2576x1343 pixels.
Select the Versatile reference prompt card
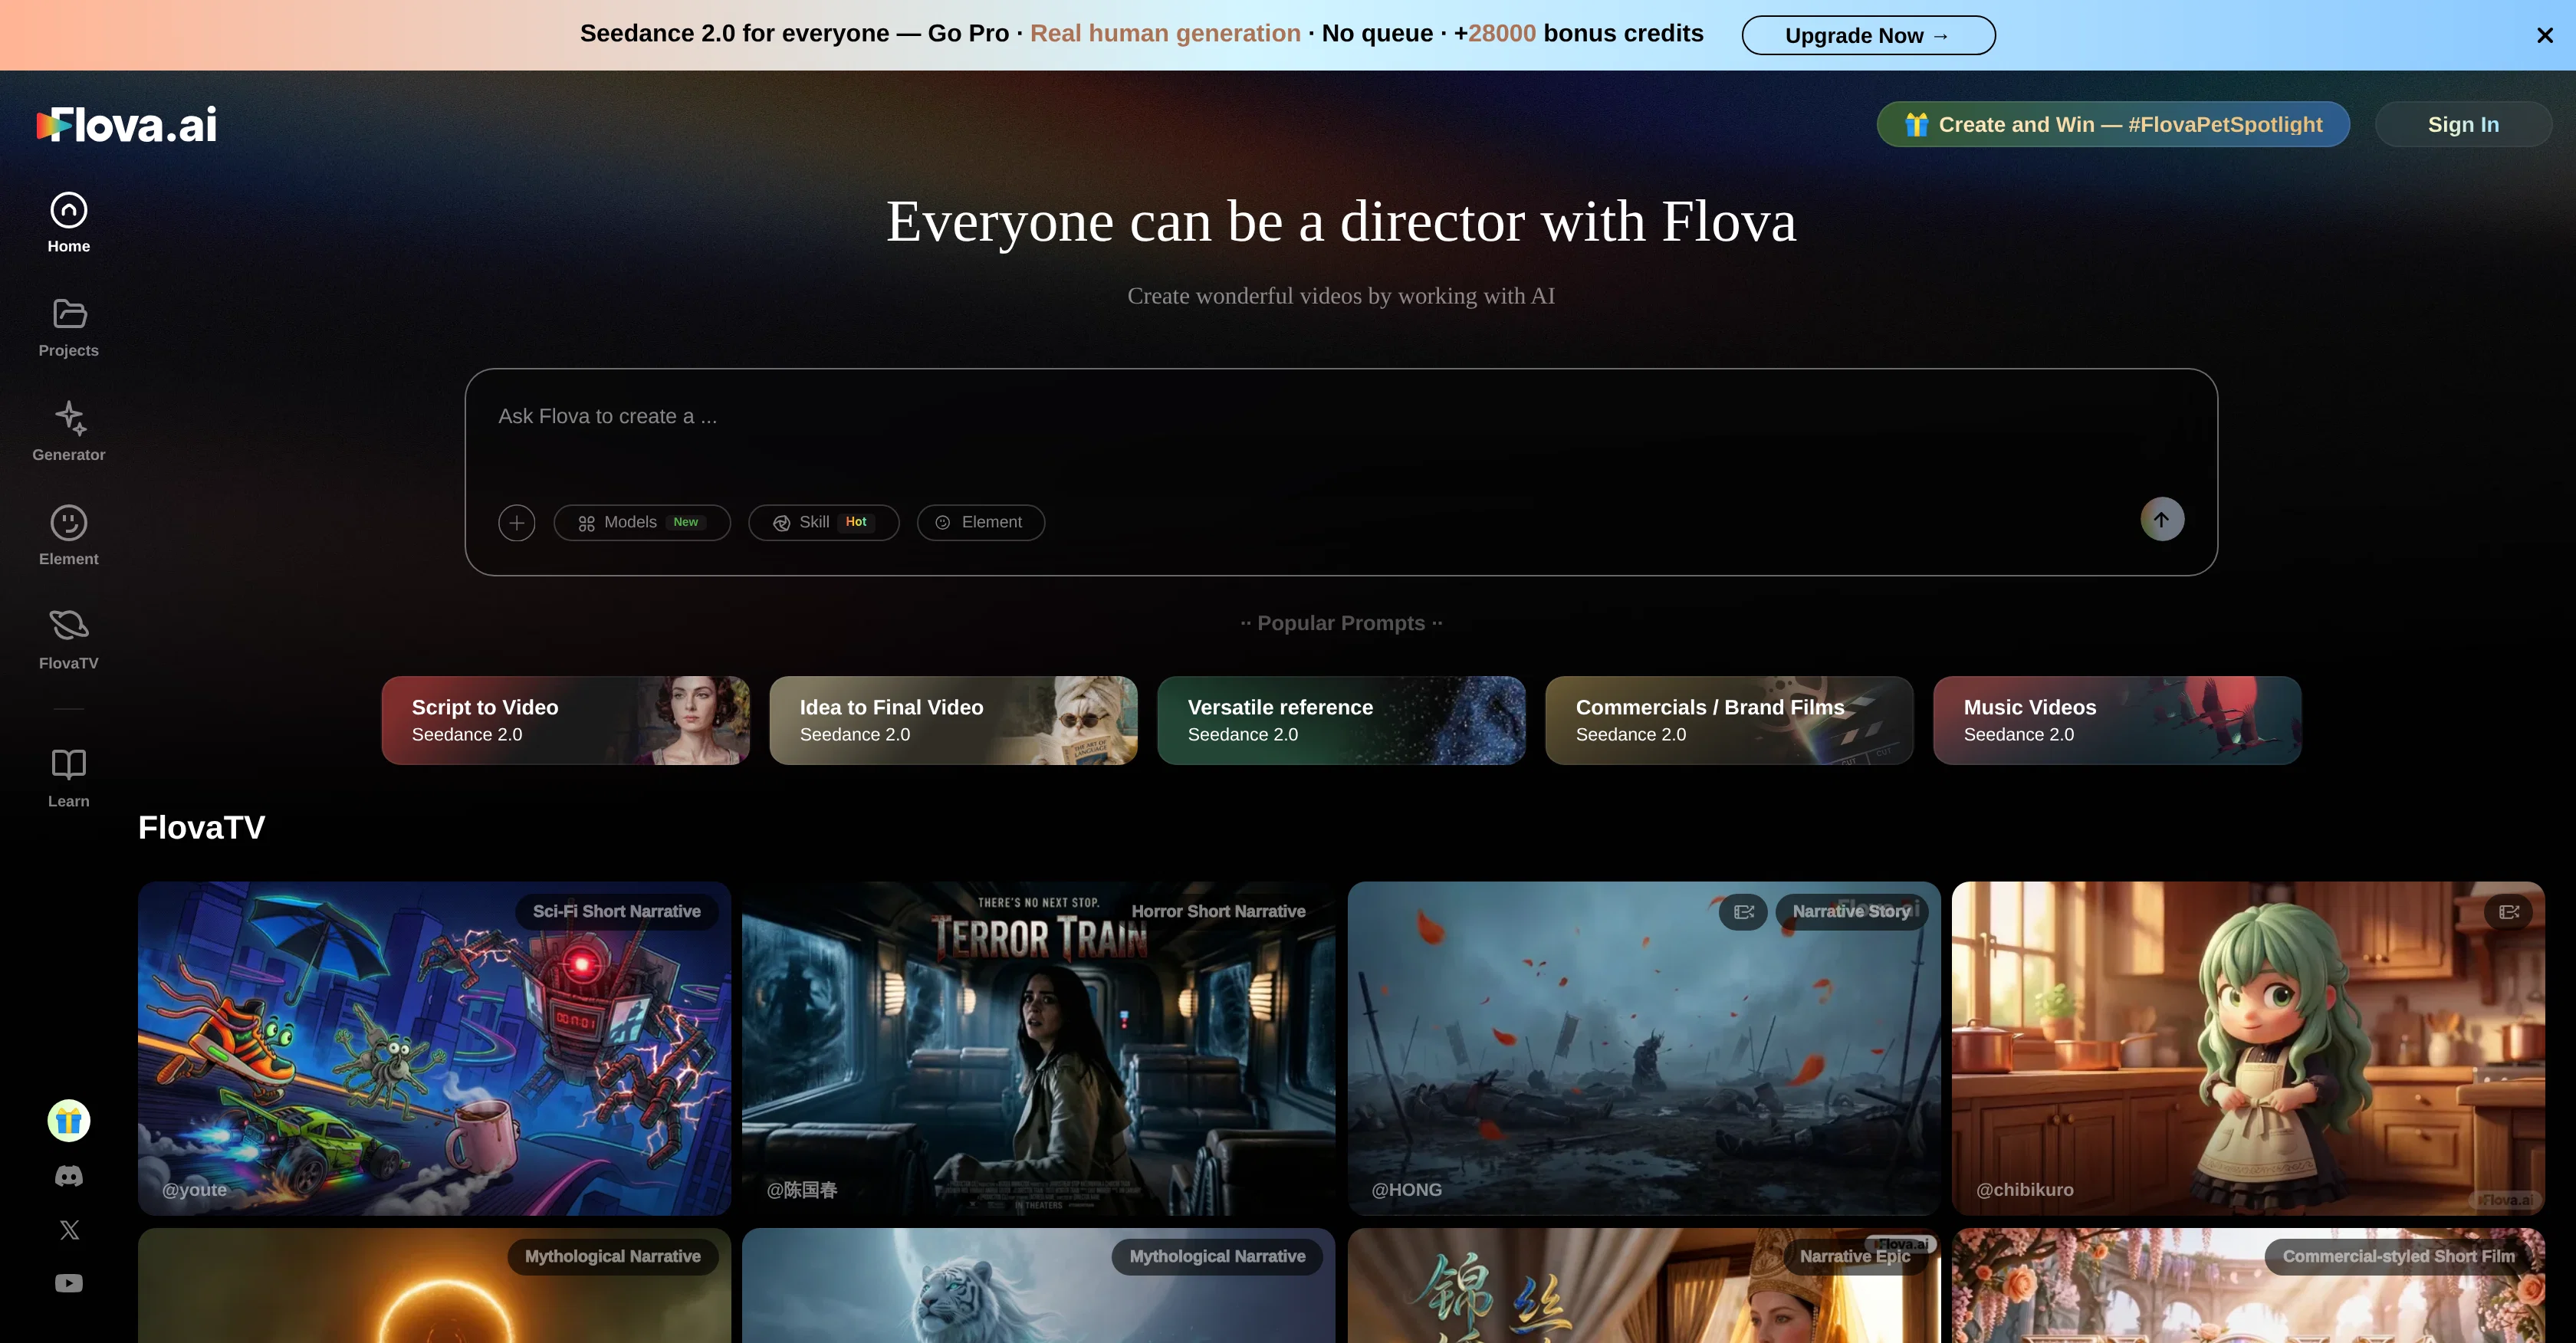click(x=1341, y=720)
